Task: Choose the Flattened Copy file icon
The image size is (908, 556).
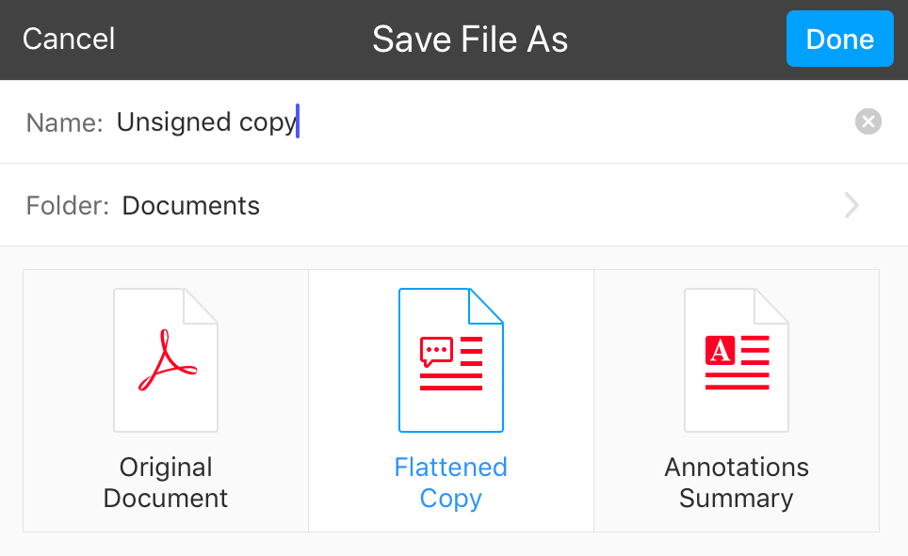Action: coord(450,360)
